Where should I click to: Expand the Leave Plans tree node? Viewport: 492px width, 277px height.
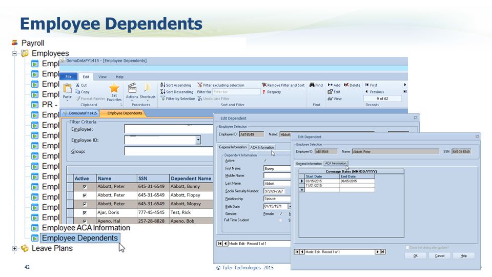(x=14, y=248)
